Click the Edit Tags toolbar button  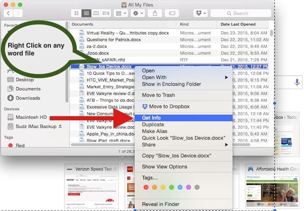(x=172, y=14)
